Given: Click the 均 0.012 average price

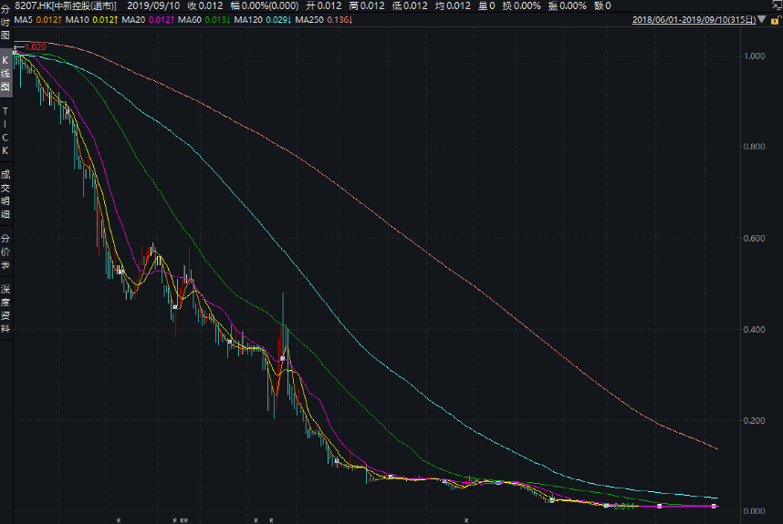Looking at the screenshot, I should click(x=453, y=6).
